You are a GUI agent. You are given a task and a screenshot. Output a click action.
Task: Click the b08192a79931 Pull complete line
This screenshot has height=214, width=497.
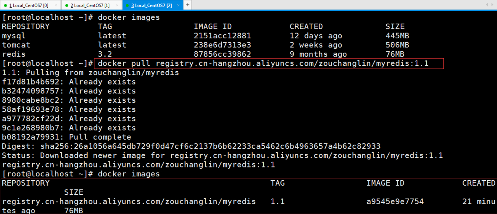click(x=66, y=137)
